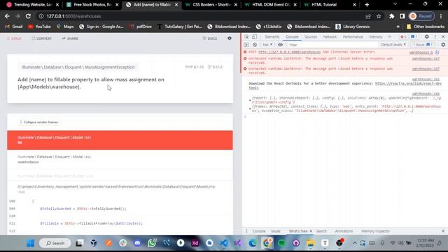The width and height of the screenshot is (448, 252).
Task: Reload the page with the refresh icon
Action: coord(28,16)
